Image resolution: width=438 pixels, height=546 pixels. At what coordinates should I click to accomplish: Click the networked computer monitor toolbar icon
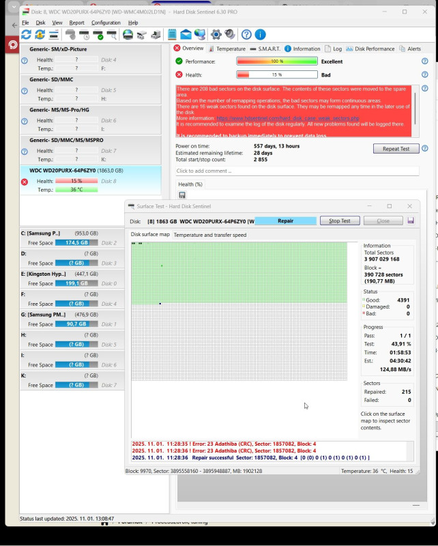200,35
